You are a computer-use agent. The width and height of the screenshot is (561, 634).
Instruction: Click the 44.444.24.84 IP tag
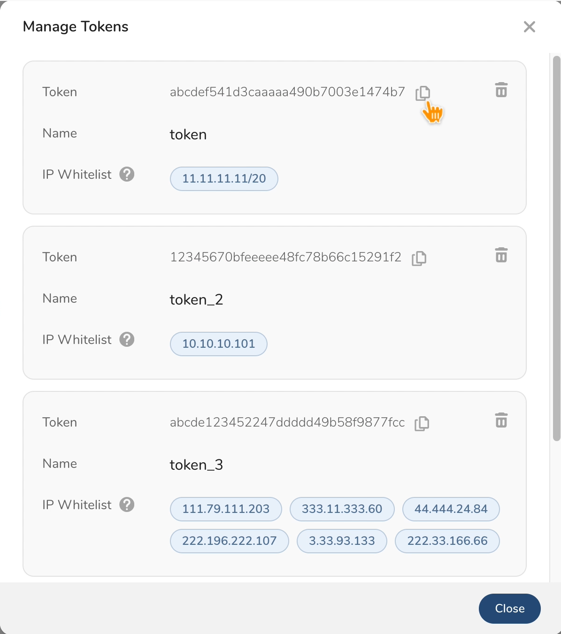click(x=451, y=509)
